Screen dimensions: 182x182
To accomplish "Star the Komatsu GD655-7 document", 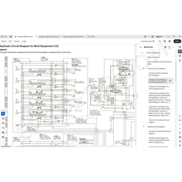I will click(15, 37).
